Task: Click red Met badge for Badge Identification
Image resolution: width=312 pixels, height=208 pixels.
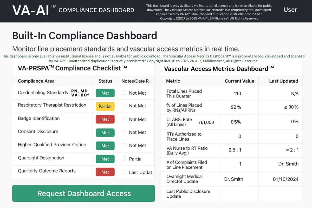Action: (105, 119)
